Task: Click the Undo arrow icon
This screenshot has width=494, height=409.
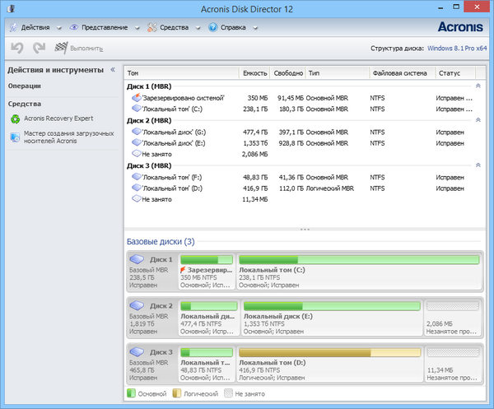Action: [16, 49]
